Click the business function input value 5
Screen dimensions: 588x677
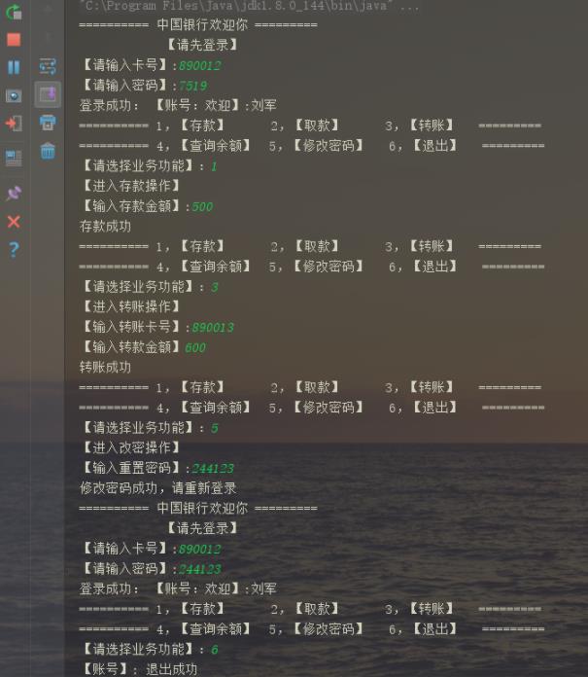click(215, 428)
